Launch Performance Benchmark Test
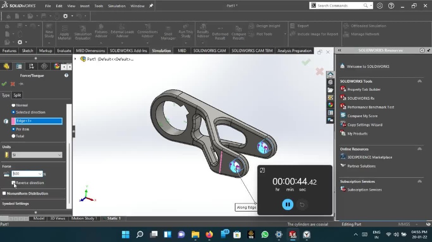This screenshot has height=242, width=432. point(370,107)
